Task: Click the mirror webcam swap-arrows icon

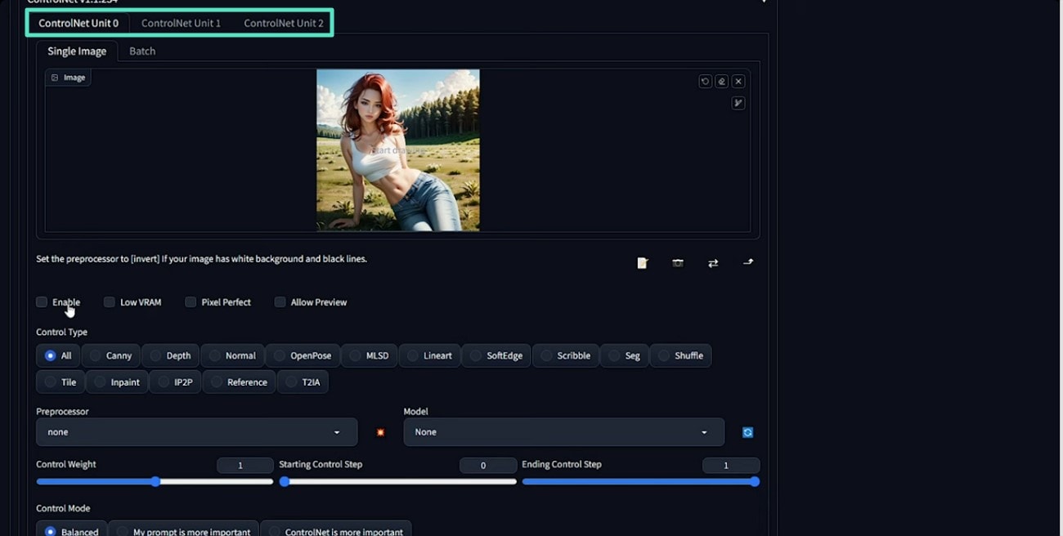Action: coord(713,262)
